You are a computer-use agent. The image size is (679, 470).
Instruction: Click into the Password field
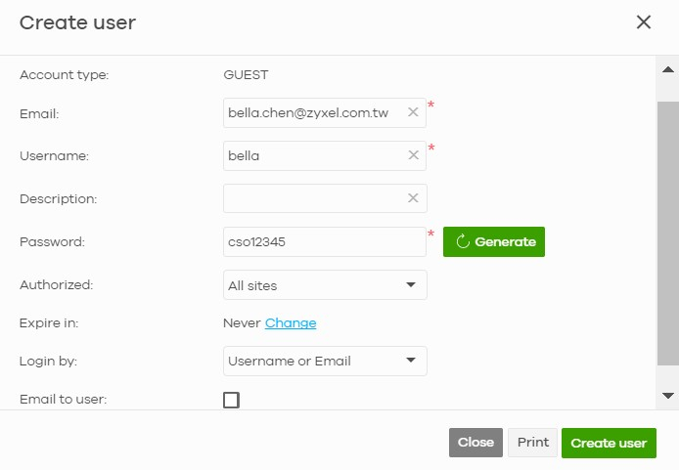325,241
